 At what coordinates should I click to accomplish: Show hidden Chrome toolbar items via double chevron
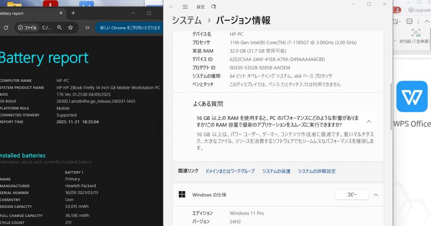coord(87,28)
